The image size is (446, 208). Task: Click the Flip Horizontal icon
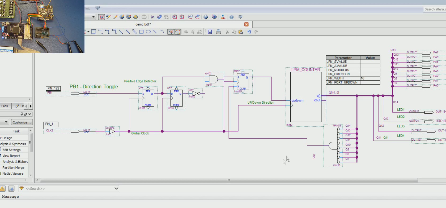point(186,32)
